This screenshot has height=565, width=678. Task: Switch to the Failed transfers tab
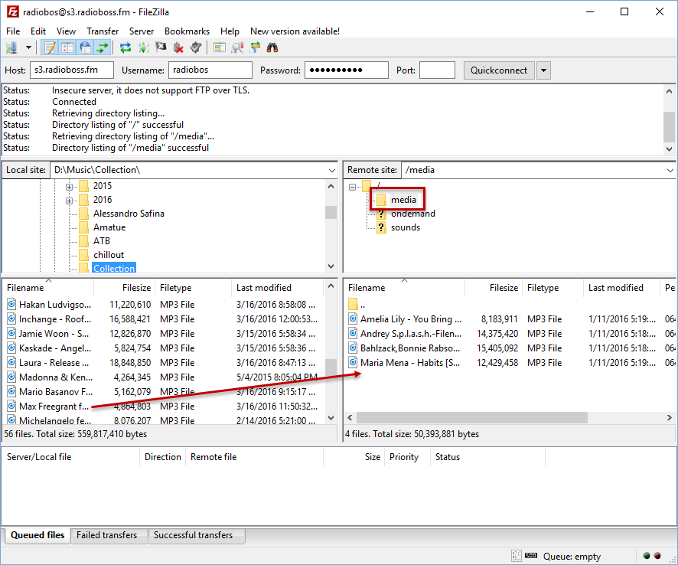pyautogui.click(x=107, y=535)
